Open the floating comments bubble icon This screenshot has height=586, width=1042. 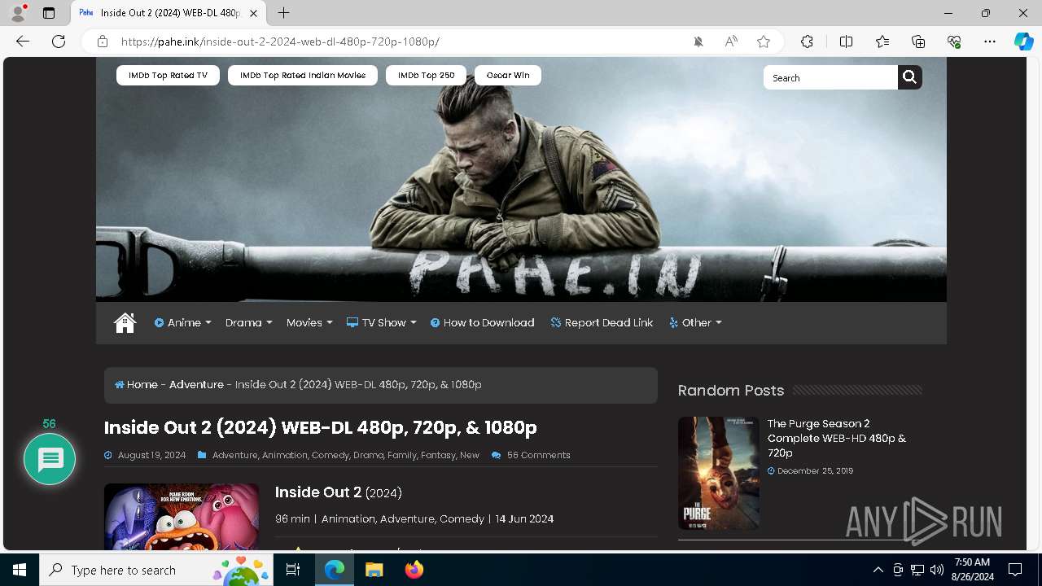(50, 459)
